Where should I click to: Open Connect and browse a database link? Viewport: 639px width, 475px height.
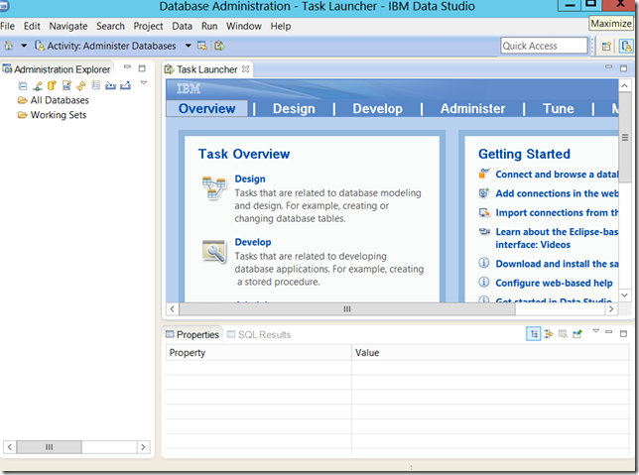557,175
